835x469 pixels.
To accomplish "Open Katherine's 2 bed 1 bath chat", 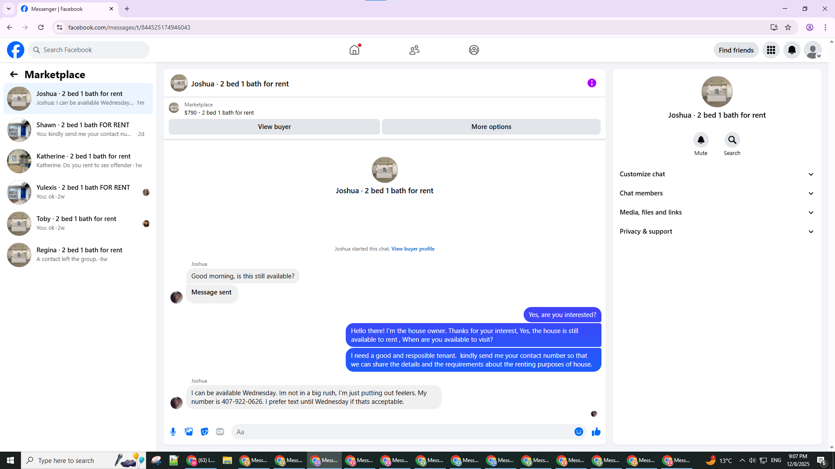I will [x=78, y=161].
